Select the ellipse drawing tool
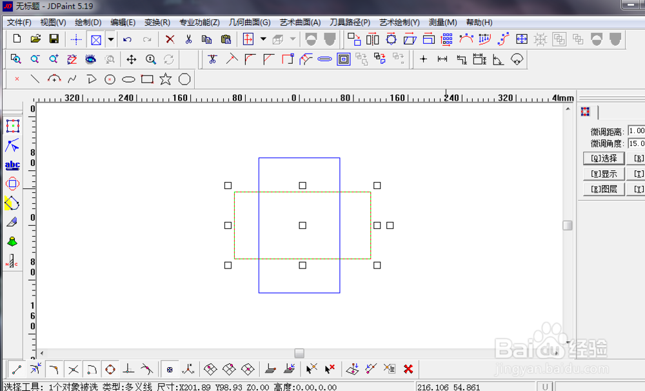 point(128,79)
